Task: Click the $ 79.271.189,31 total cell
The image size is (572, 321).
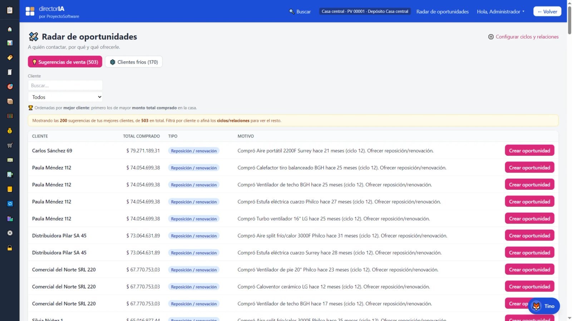Action: [x=143, y=151]
